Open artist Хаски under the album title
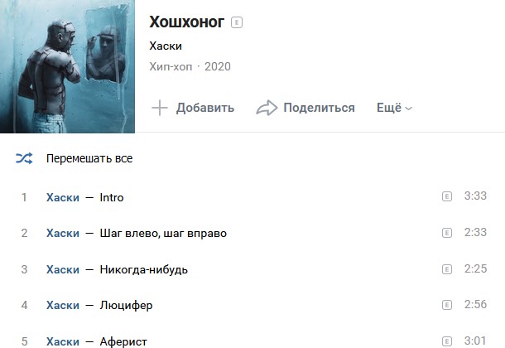Screen dimensions: 505x348 (166, 46)
